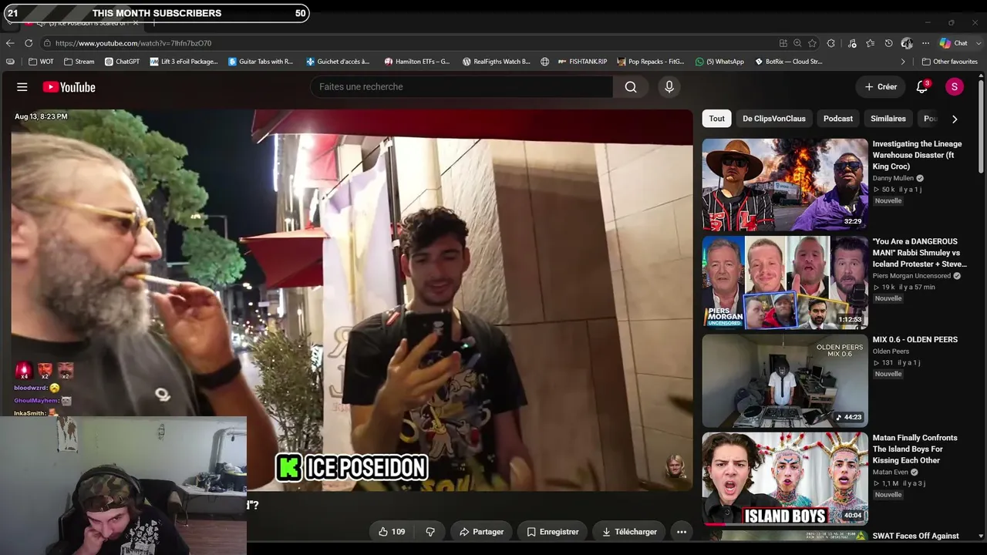The height and width of the screenshot is (555, 987).
Task: Visit the Danny Mullen channel name
Action: point(893,178)
